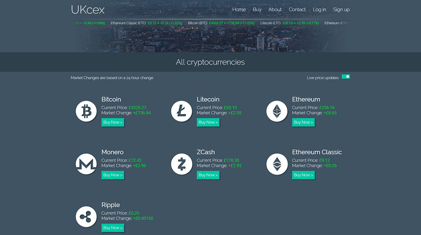Click Monero current price £72.42

tap(135, 160)
